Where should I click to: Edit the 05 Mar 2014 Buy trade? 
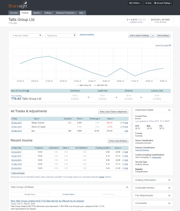pos(126,131)
